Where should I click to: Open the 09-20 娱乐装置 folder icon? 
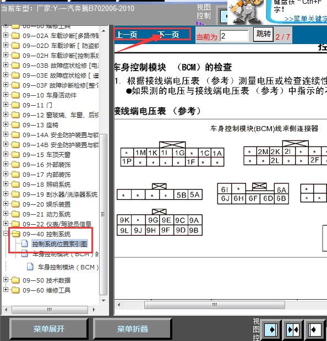15,204
